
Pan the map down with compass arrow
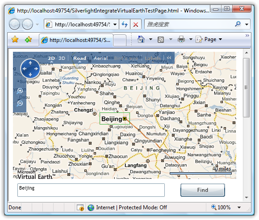(30, 75)
